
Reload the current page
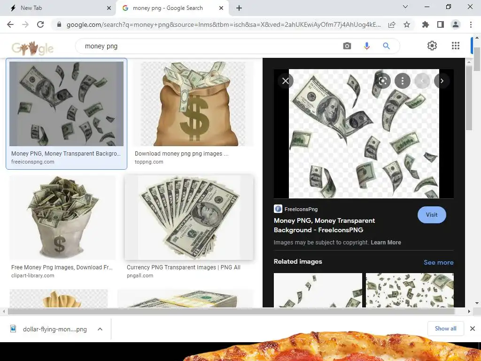(40, 24)
